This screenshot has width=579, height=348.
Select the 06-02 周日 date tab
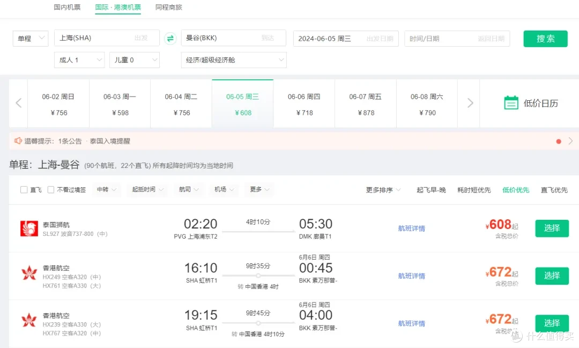[58, 104]
